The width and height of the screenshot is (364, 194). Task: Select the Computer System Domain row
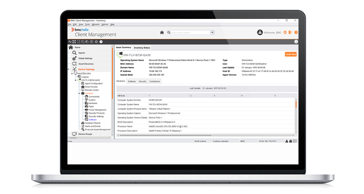tap(205, 100)
